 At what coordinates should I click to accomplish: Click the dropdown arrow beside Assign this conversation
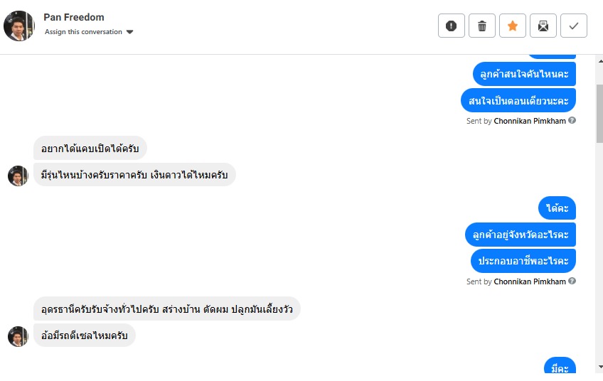point(130,32)
